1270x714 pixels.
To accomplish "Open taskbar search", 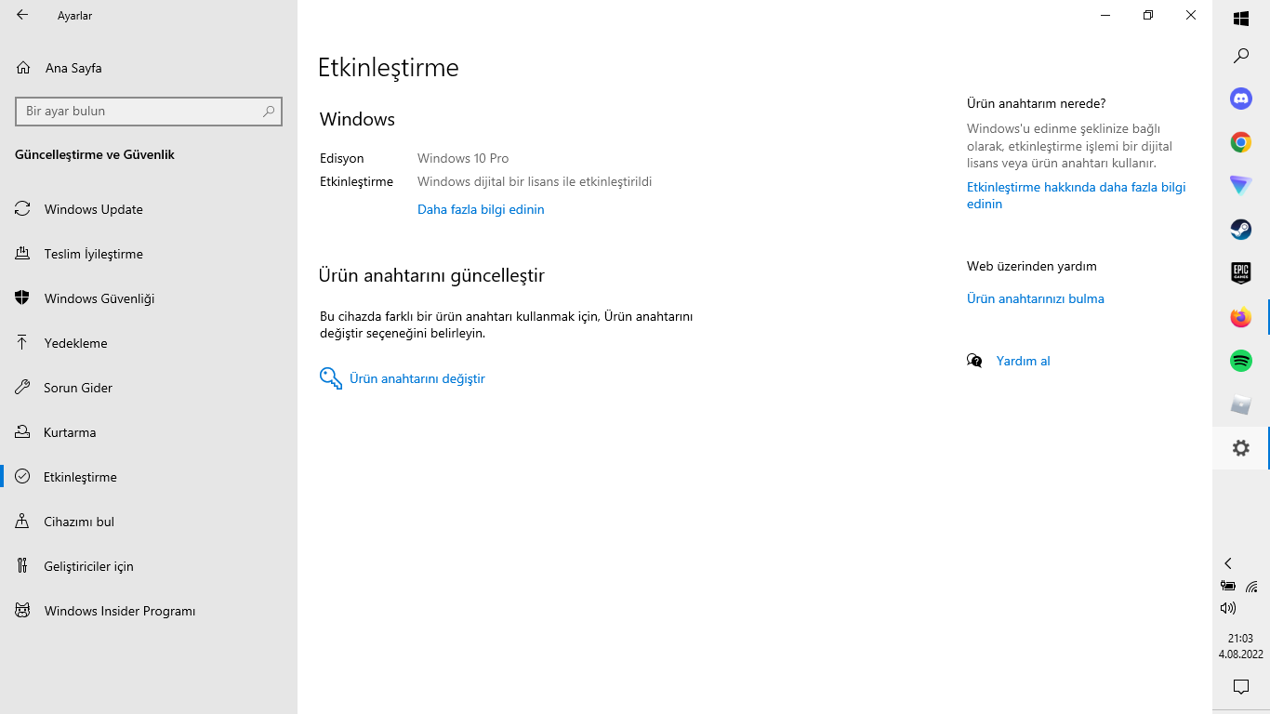I will tap(1241, 56).
